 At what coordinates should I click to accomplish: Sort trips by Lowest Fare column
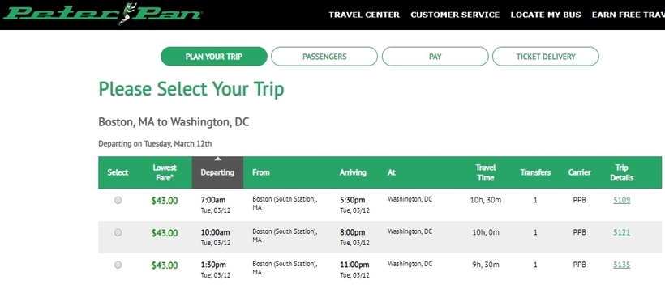click(164, 172)
